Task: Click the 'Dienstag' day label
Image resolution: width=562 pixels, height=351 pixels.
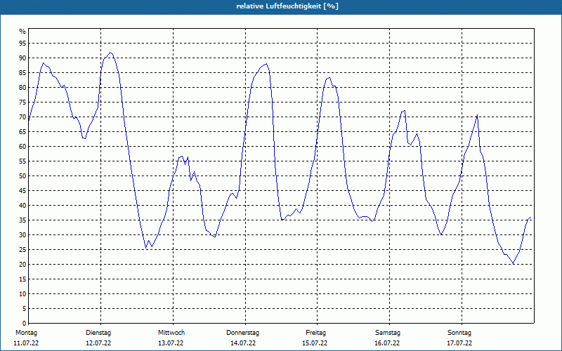Action: (98, 333)
